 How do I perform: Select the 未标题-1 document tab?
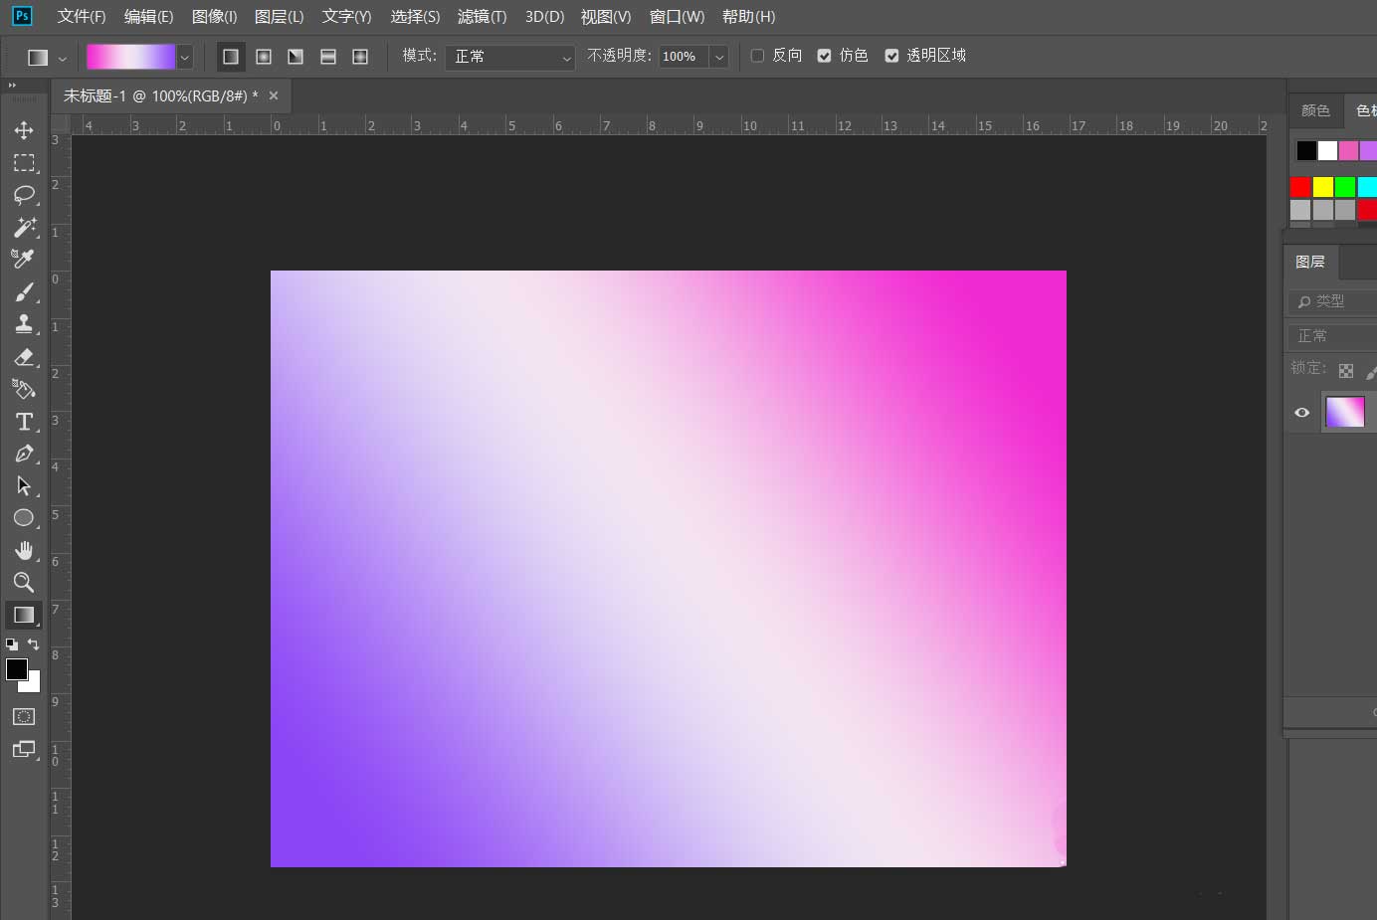pos(160,95)
